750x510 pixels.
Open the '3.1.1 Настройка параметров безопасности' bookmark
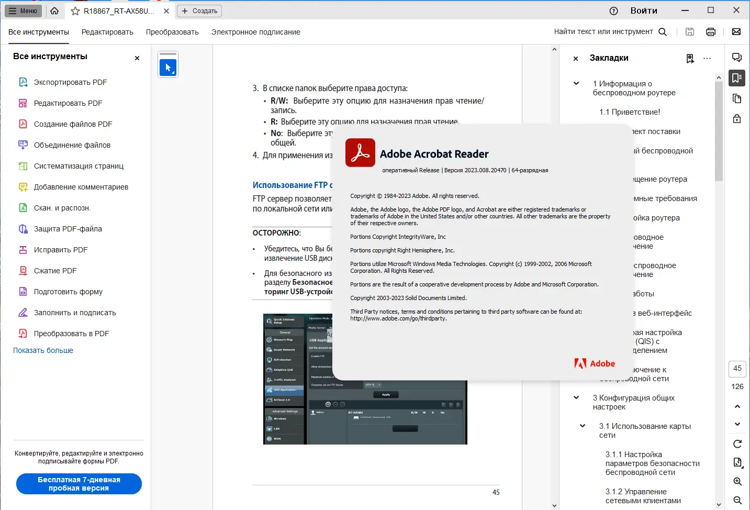653,463
